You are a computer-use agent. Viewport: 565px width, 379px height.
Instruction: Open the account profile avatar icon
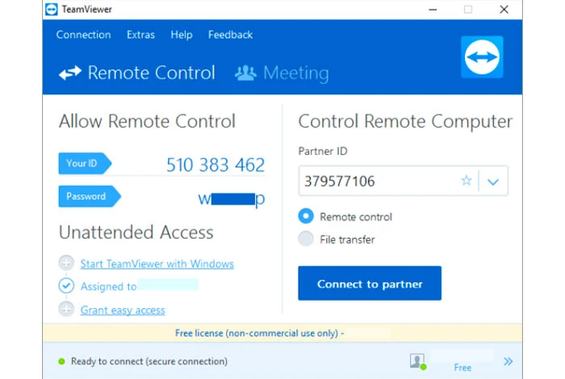418,361
